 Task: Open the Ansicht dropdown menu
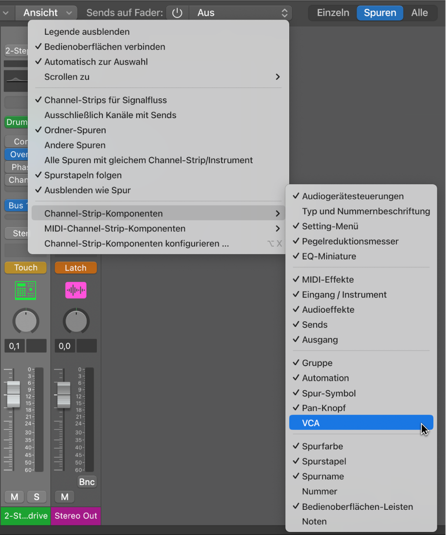pyautogui.click(x=46, y=13)
